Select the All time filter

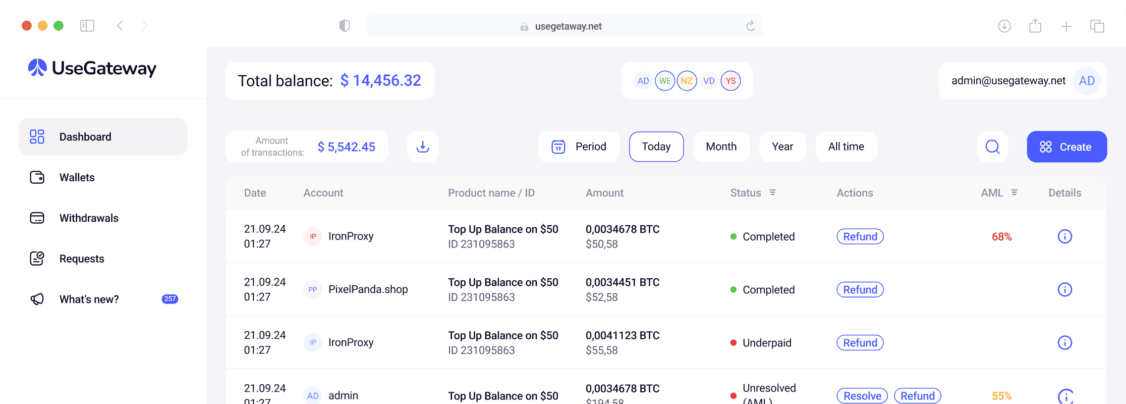846,147
